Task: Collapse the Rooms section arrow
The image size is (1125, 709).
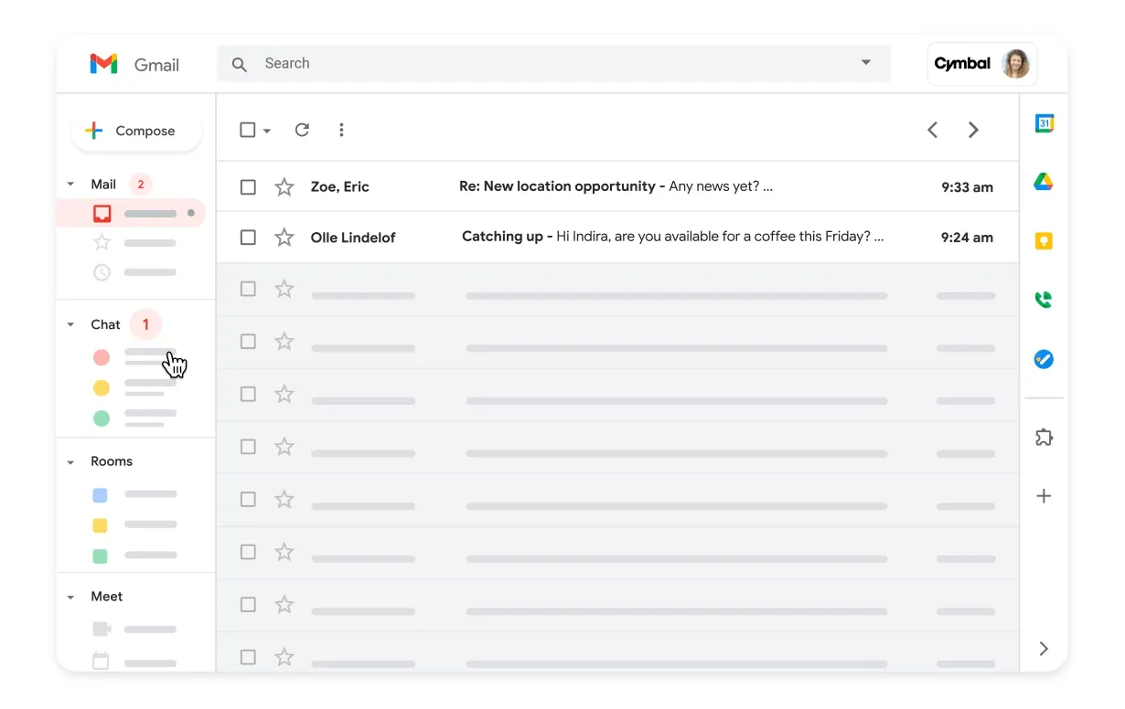Action: pos(70,462)
